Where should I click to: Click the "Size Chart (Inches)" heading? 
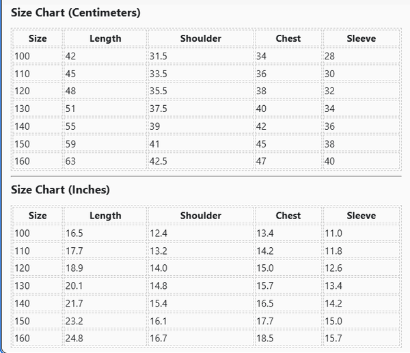point(60,190)
